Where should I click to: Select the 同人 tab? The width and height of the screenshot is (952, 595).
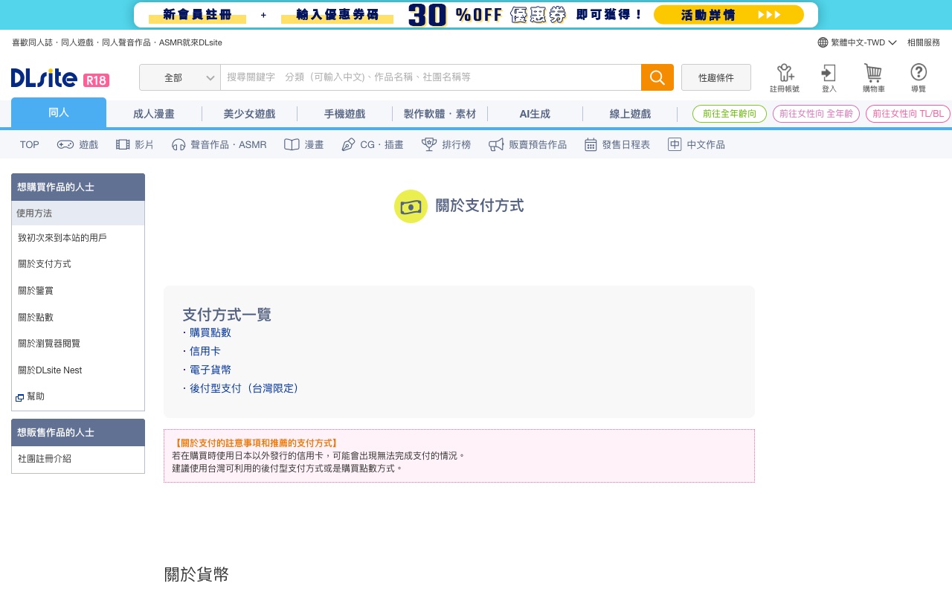[59, 113]
